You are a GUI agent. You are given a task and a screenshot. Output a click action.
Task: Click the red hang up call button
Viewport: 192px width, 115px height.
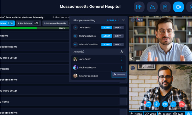tap(182, 104)
